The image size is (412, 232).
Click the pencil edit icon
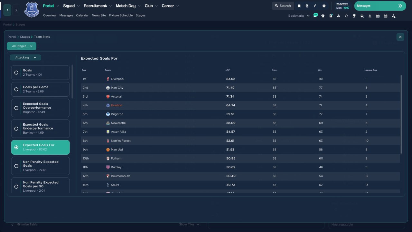tap(315, 6)
